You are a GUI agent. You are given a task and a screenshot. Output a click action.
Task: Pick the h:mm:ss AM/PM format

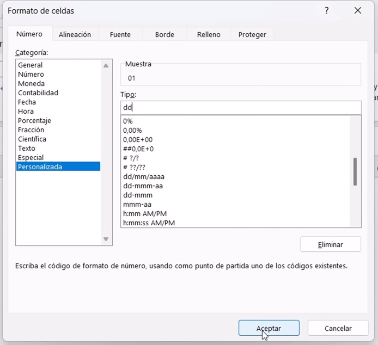(x=235, y=223)
